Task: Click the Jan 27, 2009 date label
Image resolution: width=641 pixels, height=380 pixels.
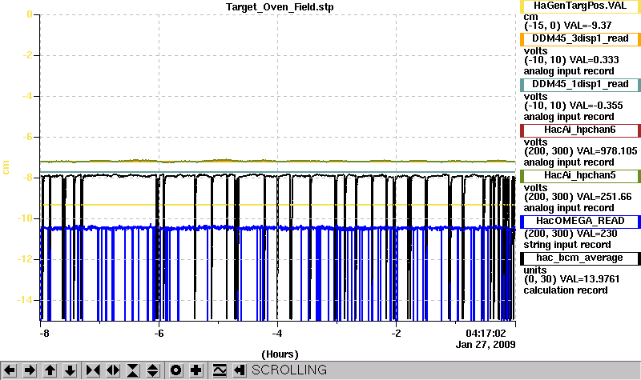Action: click(486, 345)
